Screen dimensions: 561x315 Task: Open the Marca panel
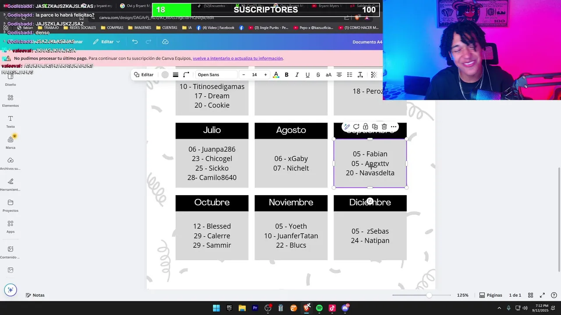click(x=11, y=143)
